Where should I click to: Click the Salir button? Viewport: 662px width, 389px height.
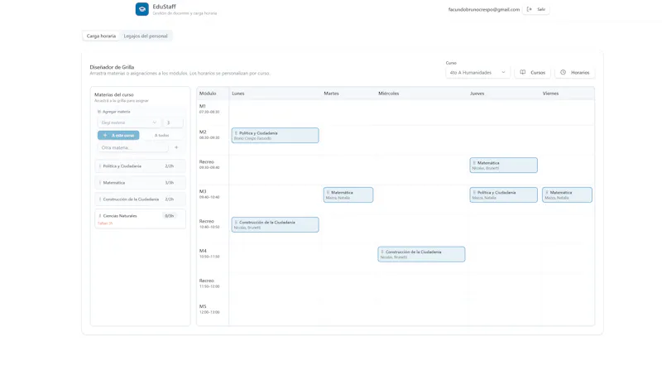536,9
